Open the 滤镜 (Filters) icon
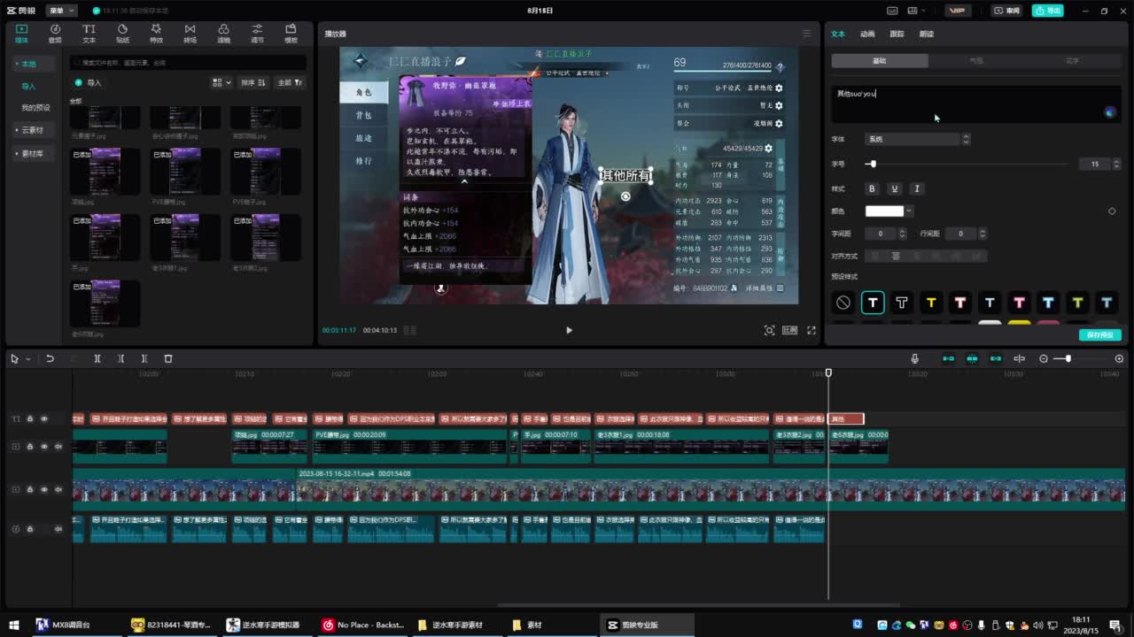 [x=223, y=34]
